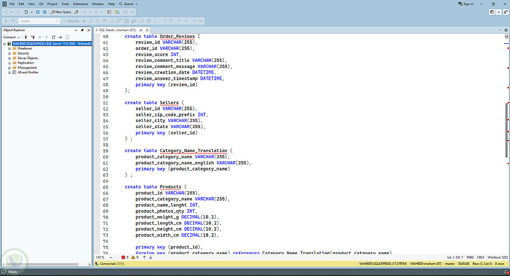Open the Activity Monitor icon in Object Explorer
This screenshot has width=510, height=276.
click(x=60, y=37)
